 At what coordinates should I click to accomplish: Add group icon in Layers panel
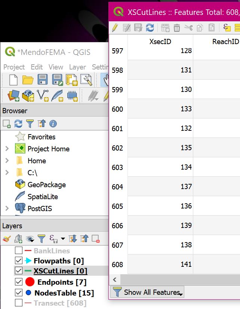click(x=18, y=239)
